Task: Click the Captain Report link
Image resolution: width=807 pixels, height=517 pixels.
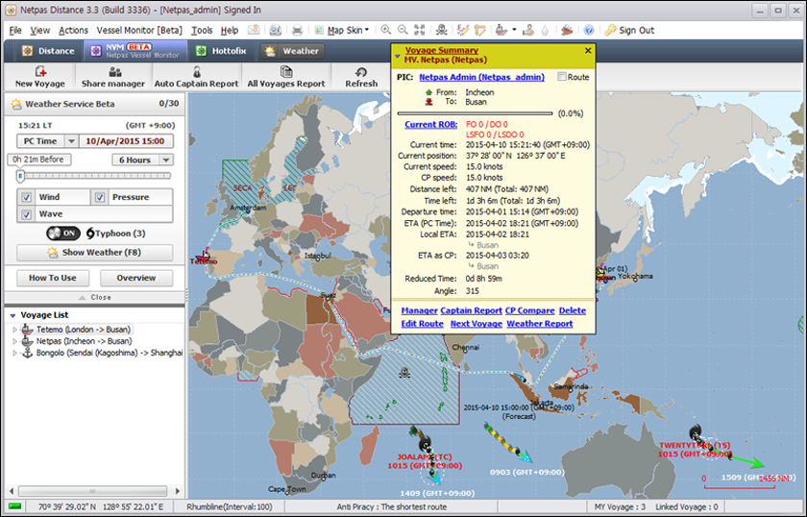Action: (x=471, y=311)
